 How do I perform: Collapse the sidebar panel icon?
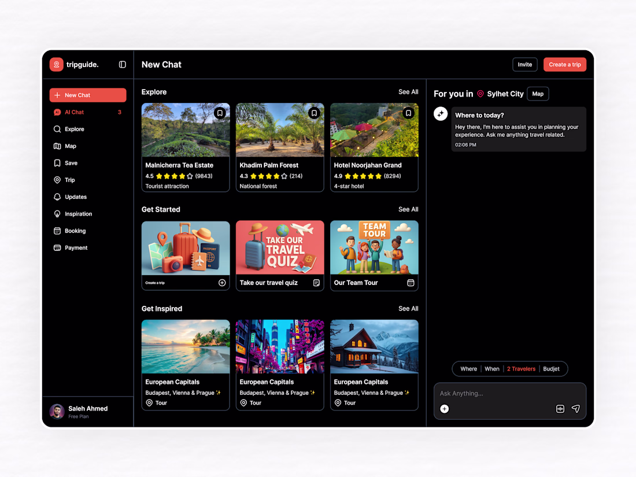coord(123,65)
